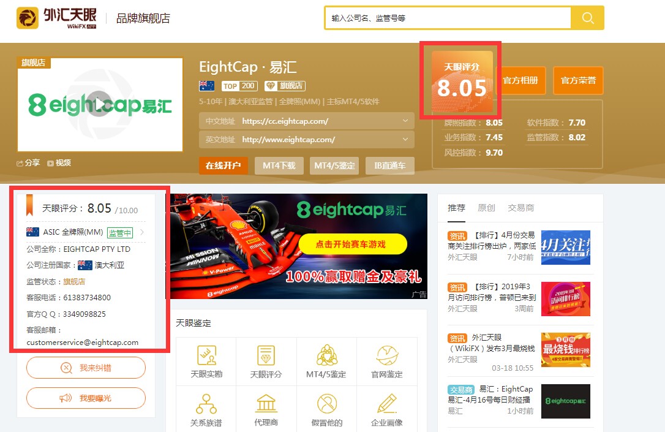Switch to the 交易商 tab

pyautogui.click(x=521, y=208)
